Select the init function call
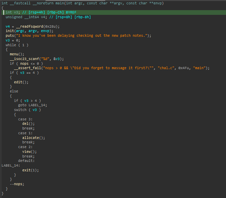The width and height of the screenshot is (226, 198). [x=10, y=31]
